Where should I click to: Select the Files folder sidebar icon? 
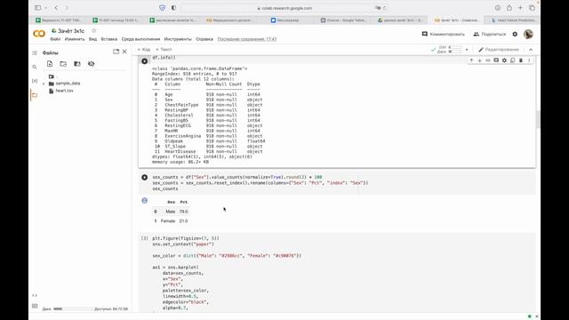[x=35, y=95]
